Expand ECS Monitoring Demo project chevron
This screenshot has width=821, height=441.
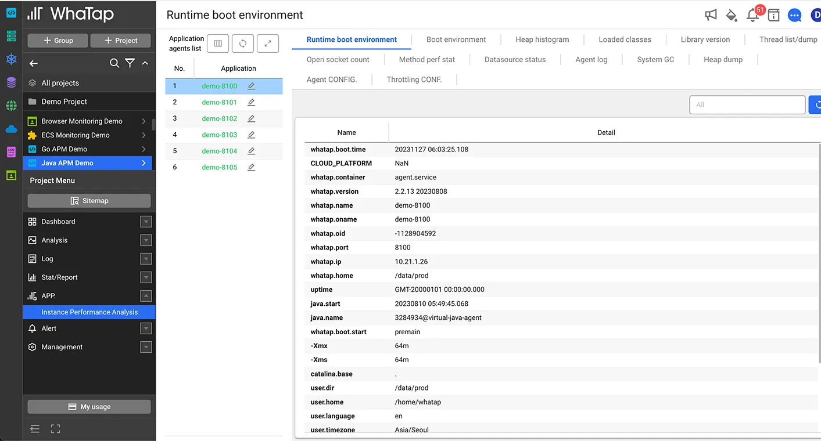(144, 135)
